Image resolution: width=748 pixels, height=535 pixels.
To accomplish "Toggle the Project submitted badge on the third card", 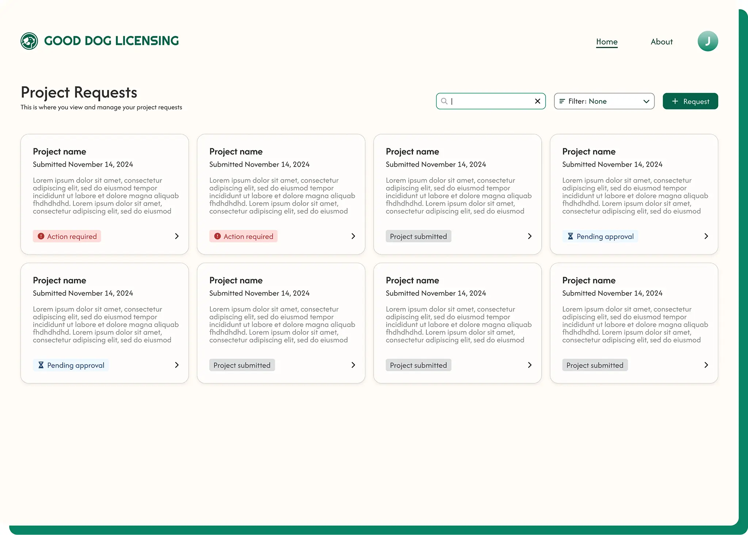I will pos(418,236).
